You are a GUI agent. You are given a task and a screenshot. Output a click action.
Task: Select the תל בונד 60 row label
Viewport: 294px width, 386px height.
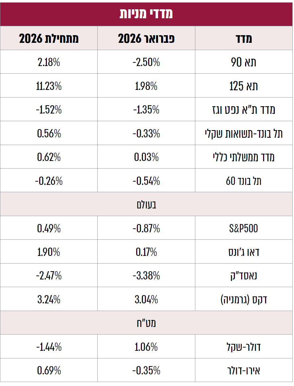click(x=244, y=181)
